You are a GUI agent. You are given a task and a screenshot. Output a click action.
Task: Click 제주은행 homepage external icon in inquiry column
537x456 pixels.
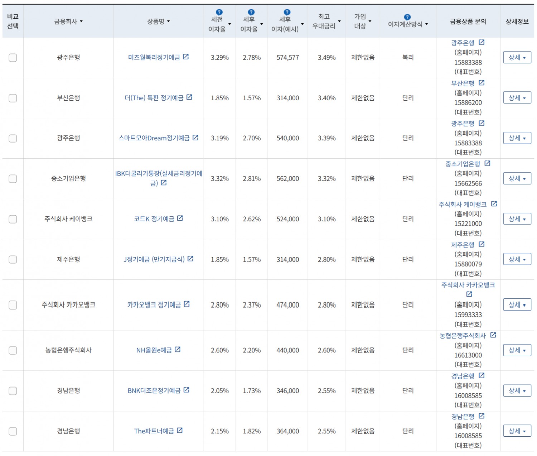tap(482, 244)
